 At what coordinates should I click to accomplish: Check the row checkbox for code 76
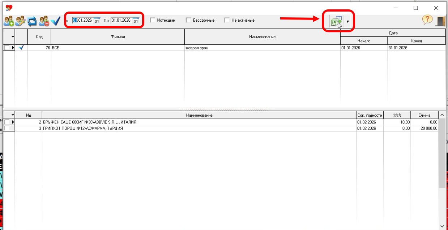(7, 48)
